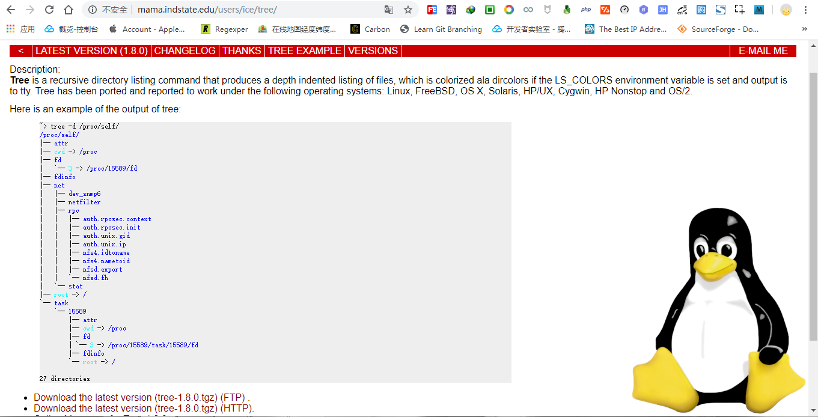Open Chrome's three-dot menu
818x417 pixels.
805,10
